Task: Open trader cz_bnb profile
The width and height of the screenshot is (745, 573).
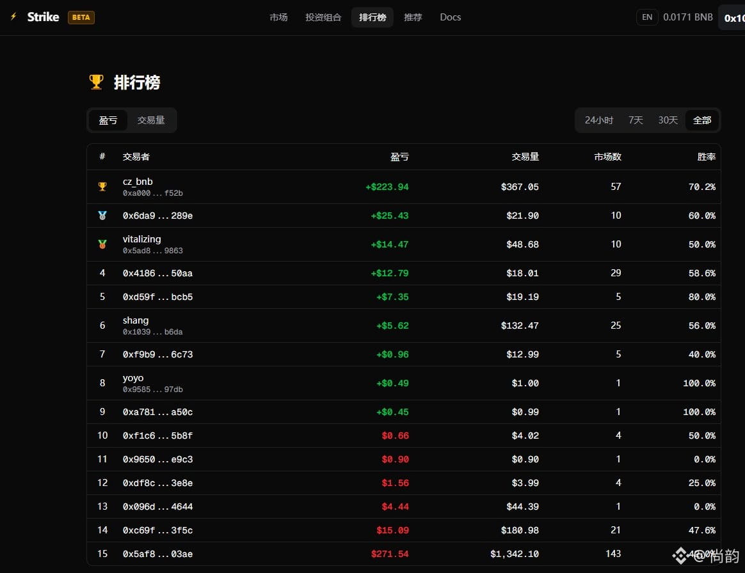Action: click(x=138, y=182)
